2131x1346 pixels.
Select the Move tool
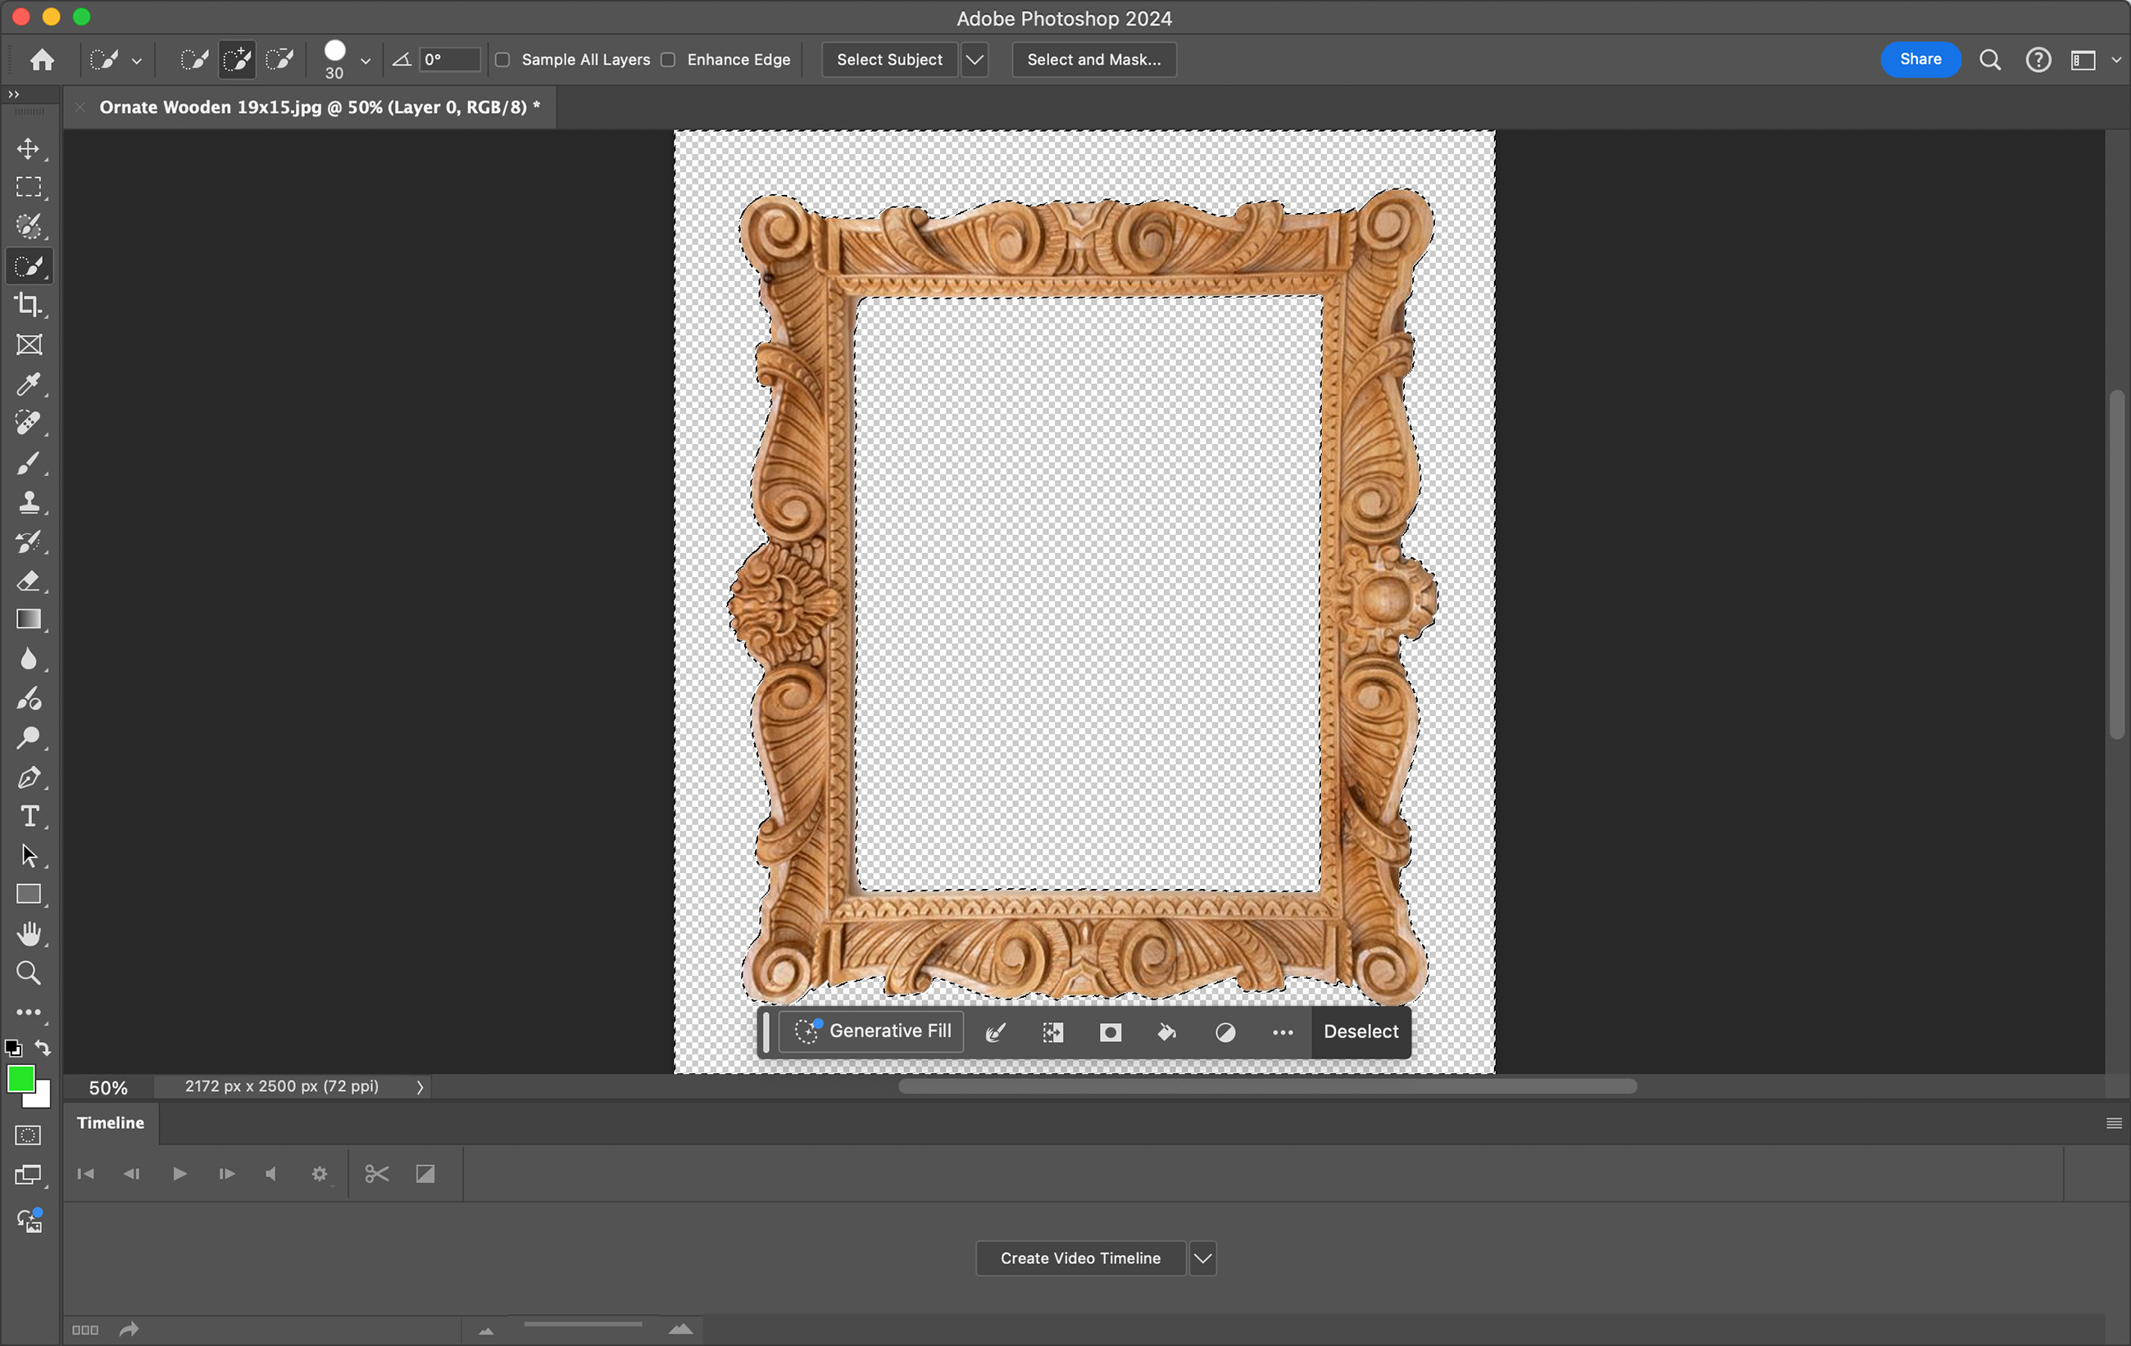pyautogui.click(x=29, y=148)
